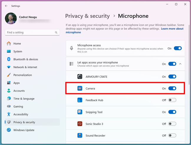The image size is (191, 145).
Task: Open the Home settings page
Action: (32, 44)
